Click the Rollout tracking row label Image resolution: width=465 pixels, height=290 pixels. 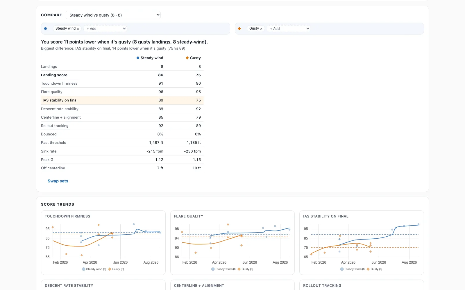[55, 126]
